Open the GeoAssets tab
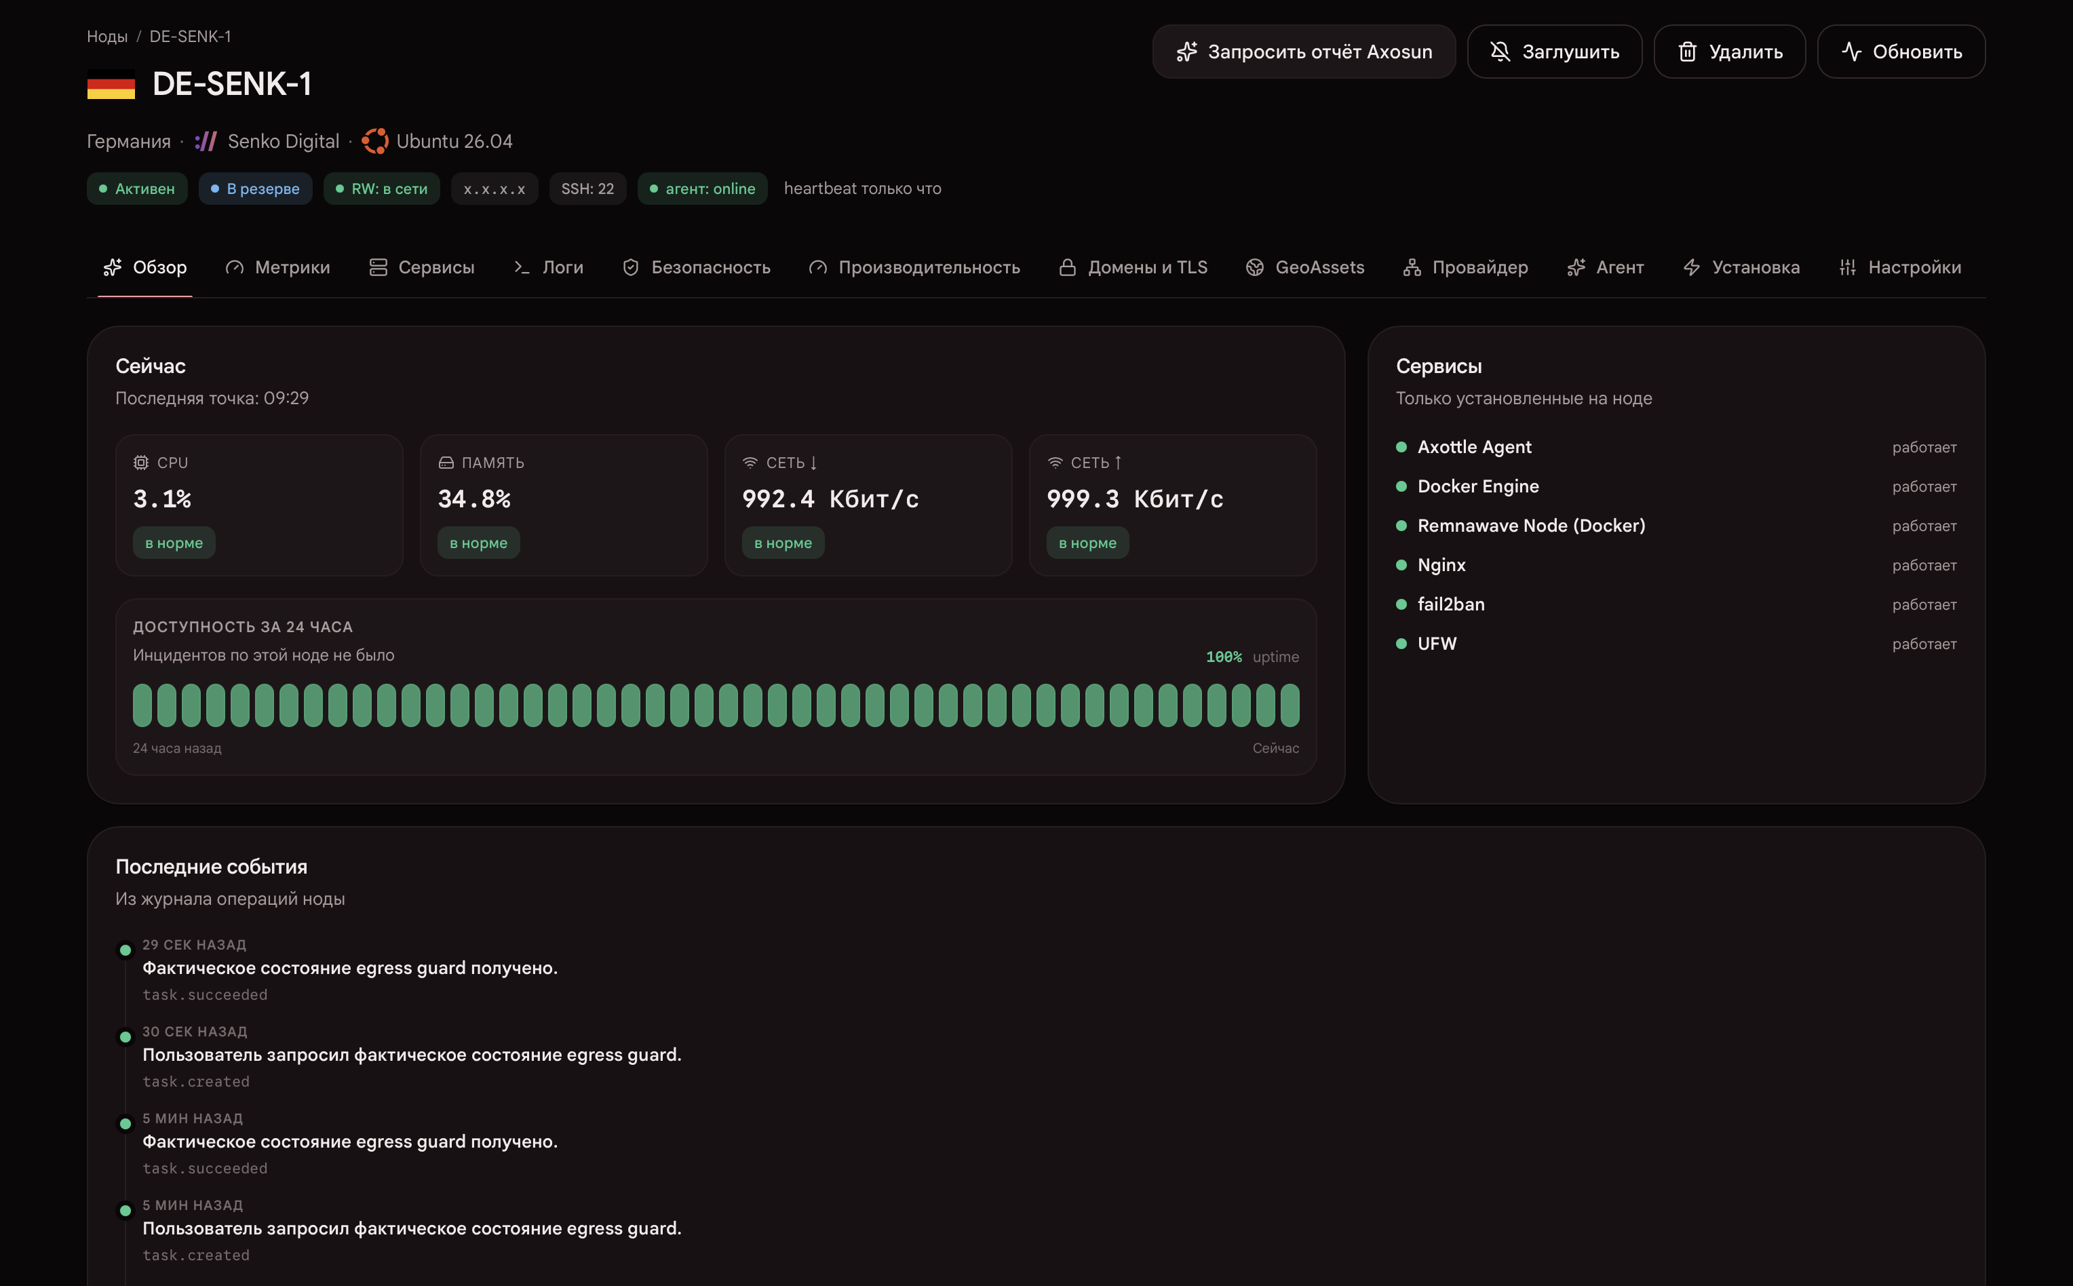The height and width of the screenshot is (1286, 2073). coord(1305,267)
